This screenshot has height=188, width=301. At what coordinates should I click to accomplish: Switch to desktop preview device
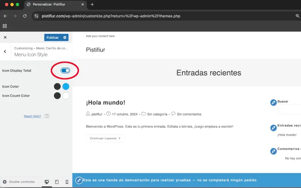point(47,182)
